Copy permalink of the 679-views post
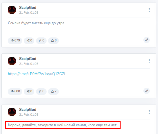The width and height of the screenshot is (158, 134). [x=147, y=40]
